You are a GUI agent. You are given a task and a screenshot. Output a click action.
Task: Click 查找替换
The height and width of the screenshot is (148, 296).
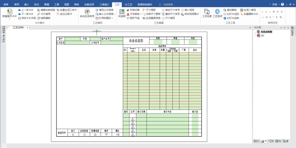pyautogui.click(x=230, y=10)
